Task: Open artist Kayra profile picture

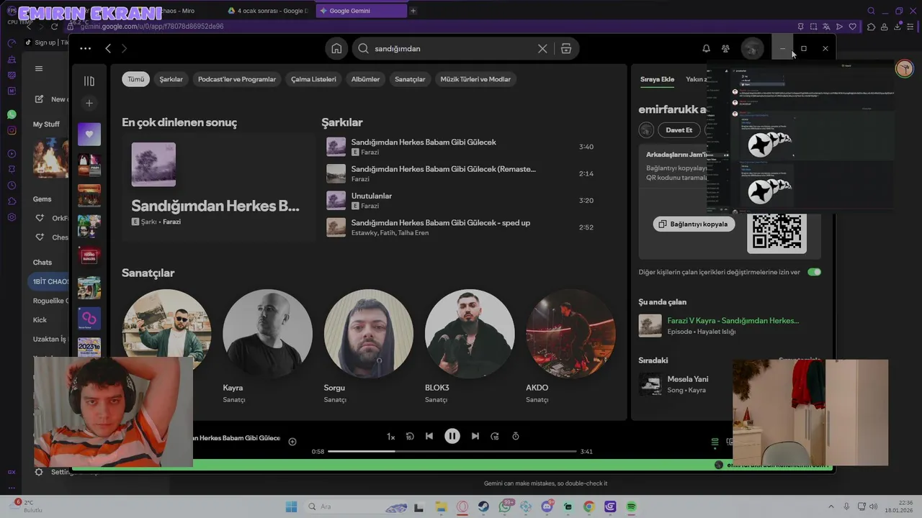Action: click(267, 334)
